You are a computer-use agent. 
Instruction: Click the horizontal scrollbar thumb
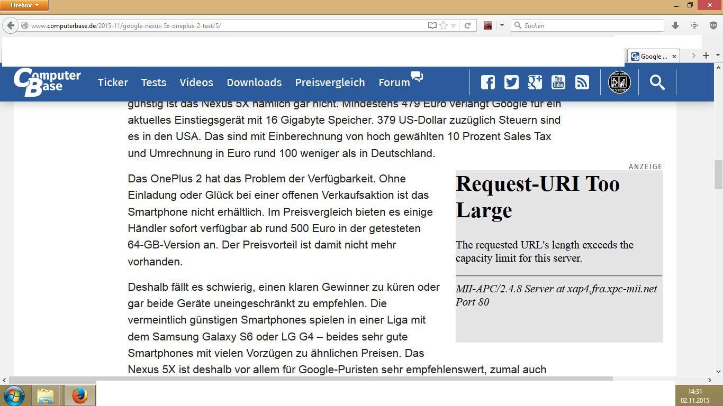pos(310,380)
